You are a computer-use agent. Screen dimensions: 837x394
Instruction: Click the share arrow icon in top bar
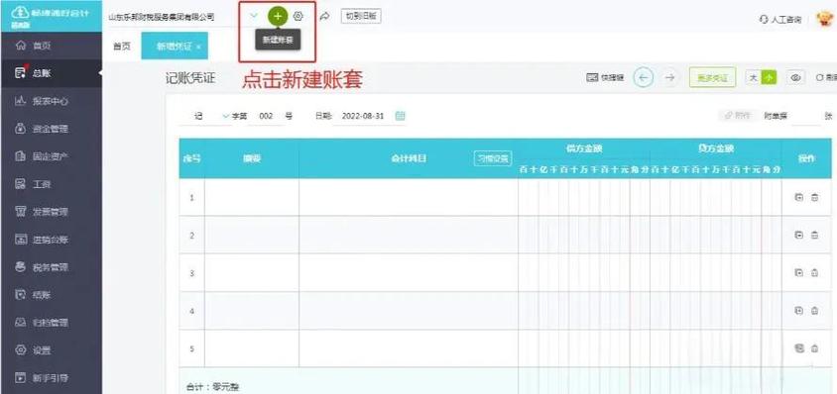(324, 17)
